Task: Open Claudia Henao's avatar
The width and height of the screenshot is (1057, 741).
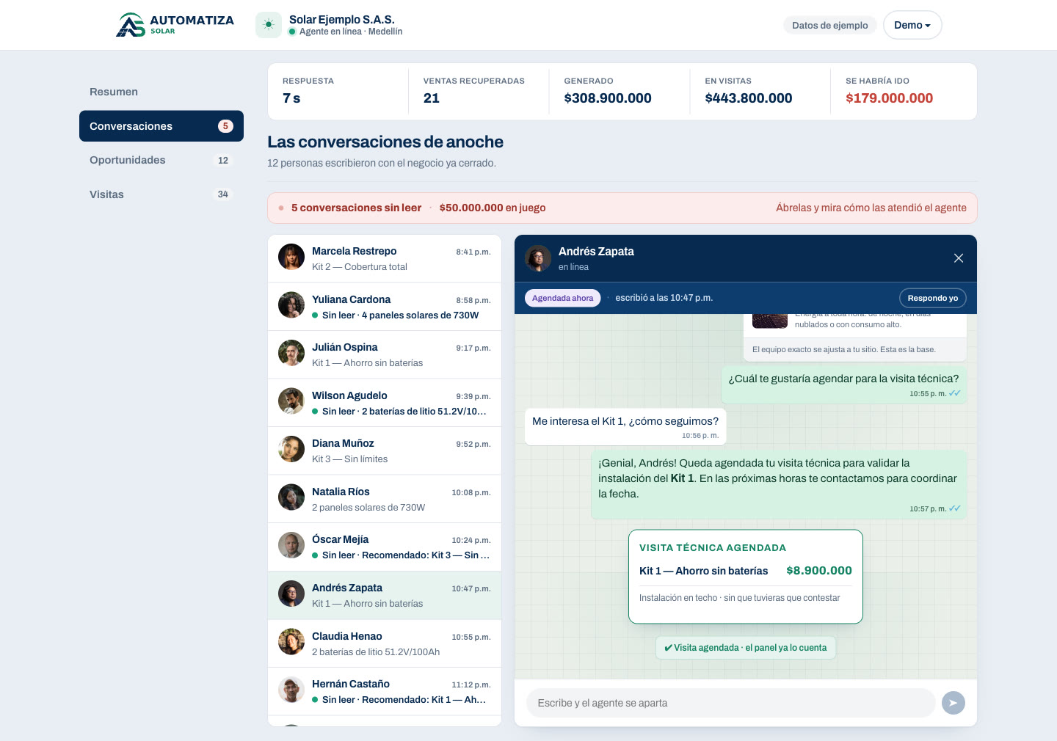Action: [x=291, y=642]
